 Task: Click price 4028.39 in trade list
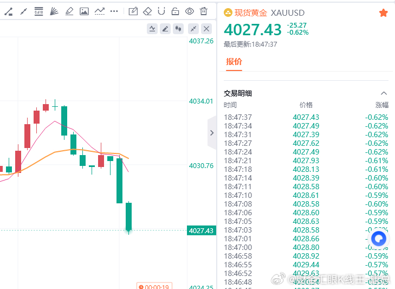[x=306, y=178]
